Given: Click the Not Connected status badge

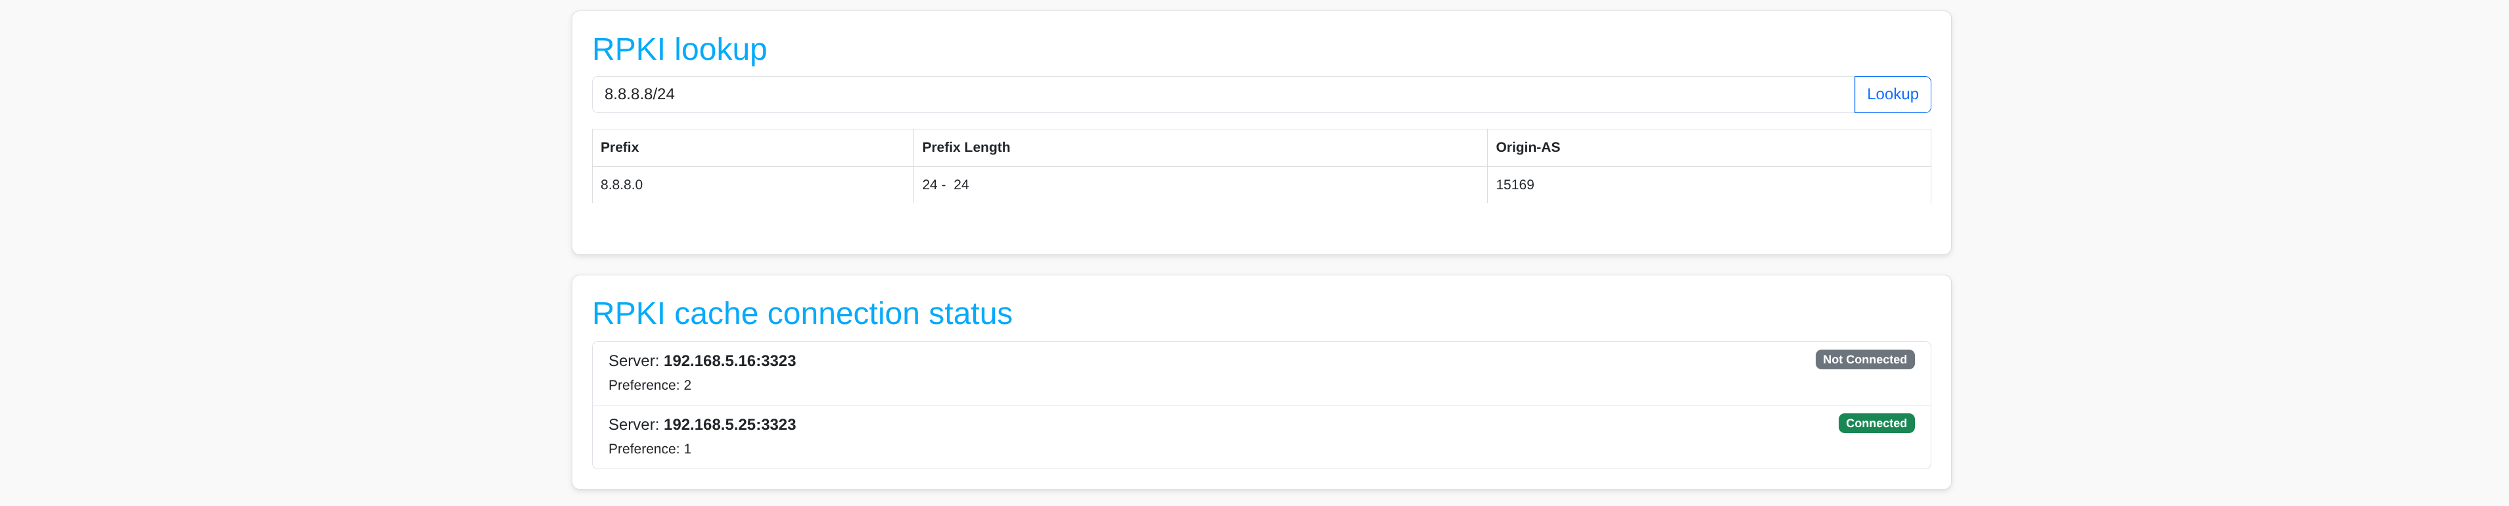Looking at the screenshot, I should coord(1863,359).
